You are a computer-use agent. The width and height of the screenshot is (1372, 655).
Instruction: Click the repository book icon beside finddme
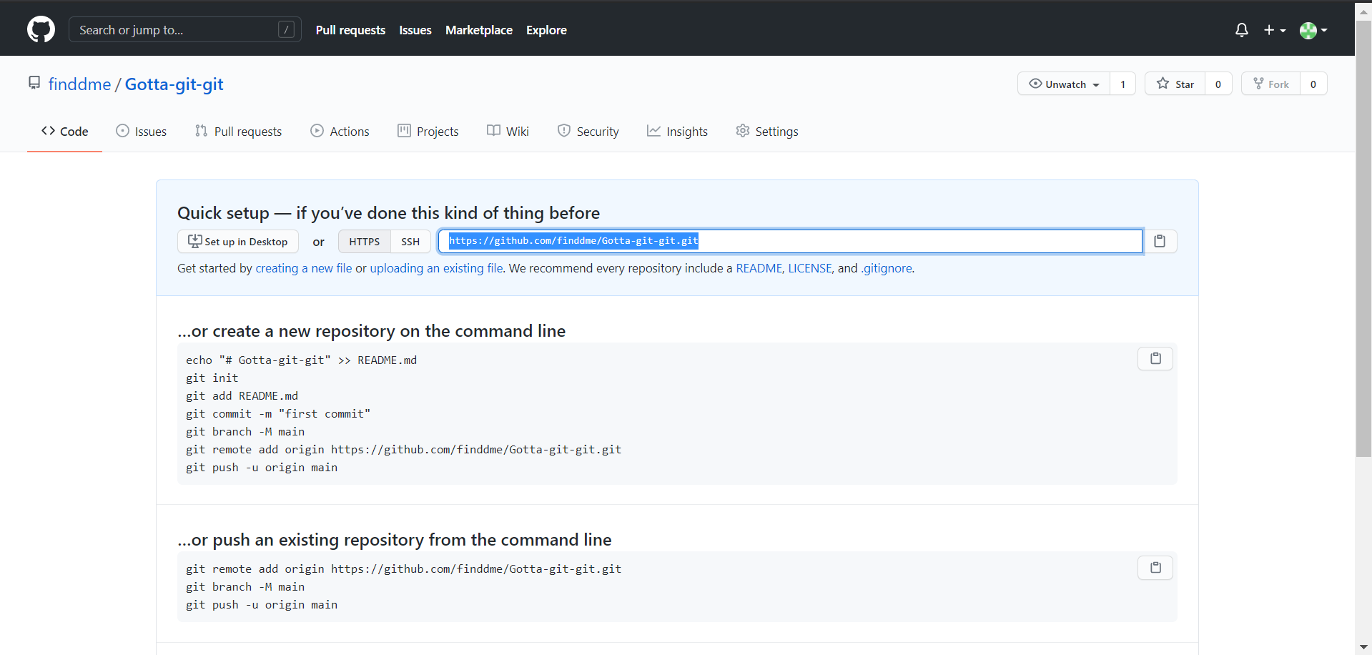pos(34,83)
